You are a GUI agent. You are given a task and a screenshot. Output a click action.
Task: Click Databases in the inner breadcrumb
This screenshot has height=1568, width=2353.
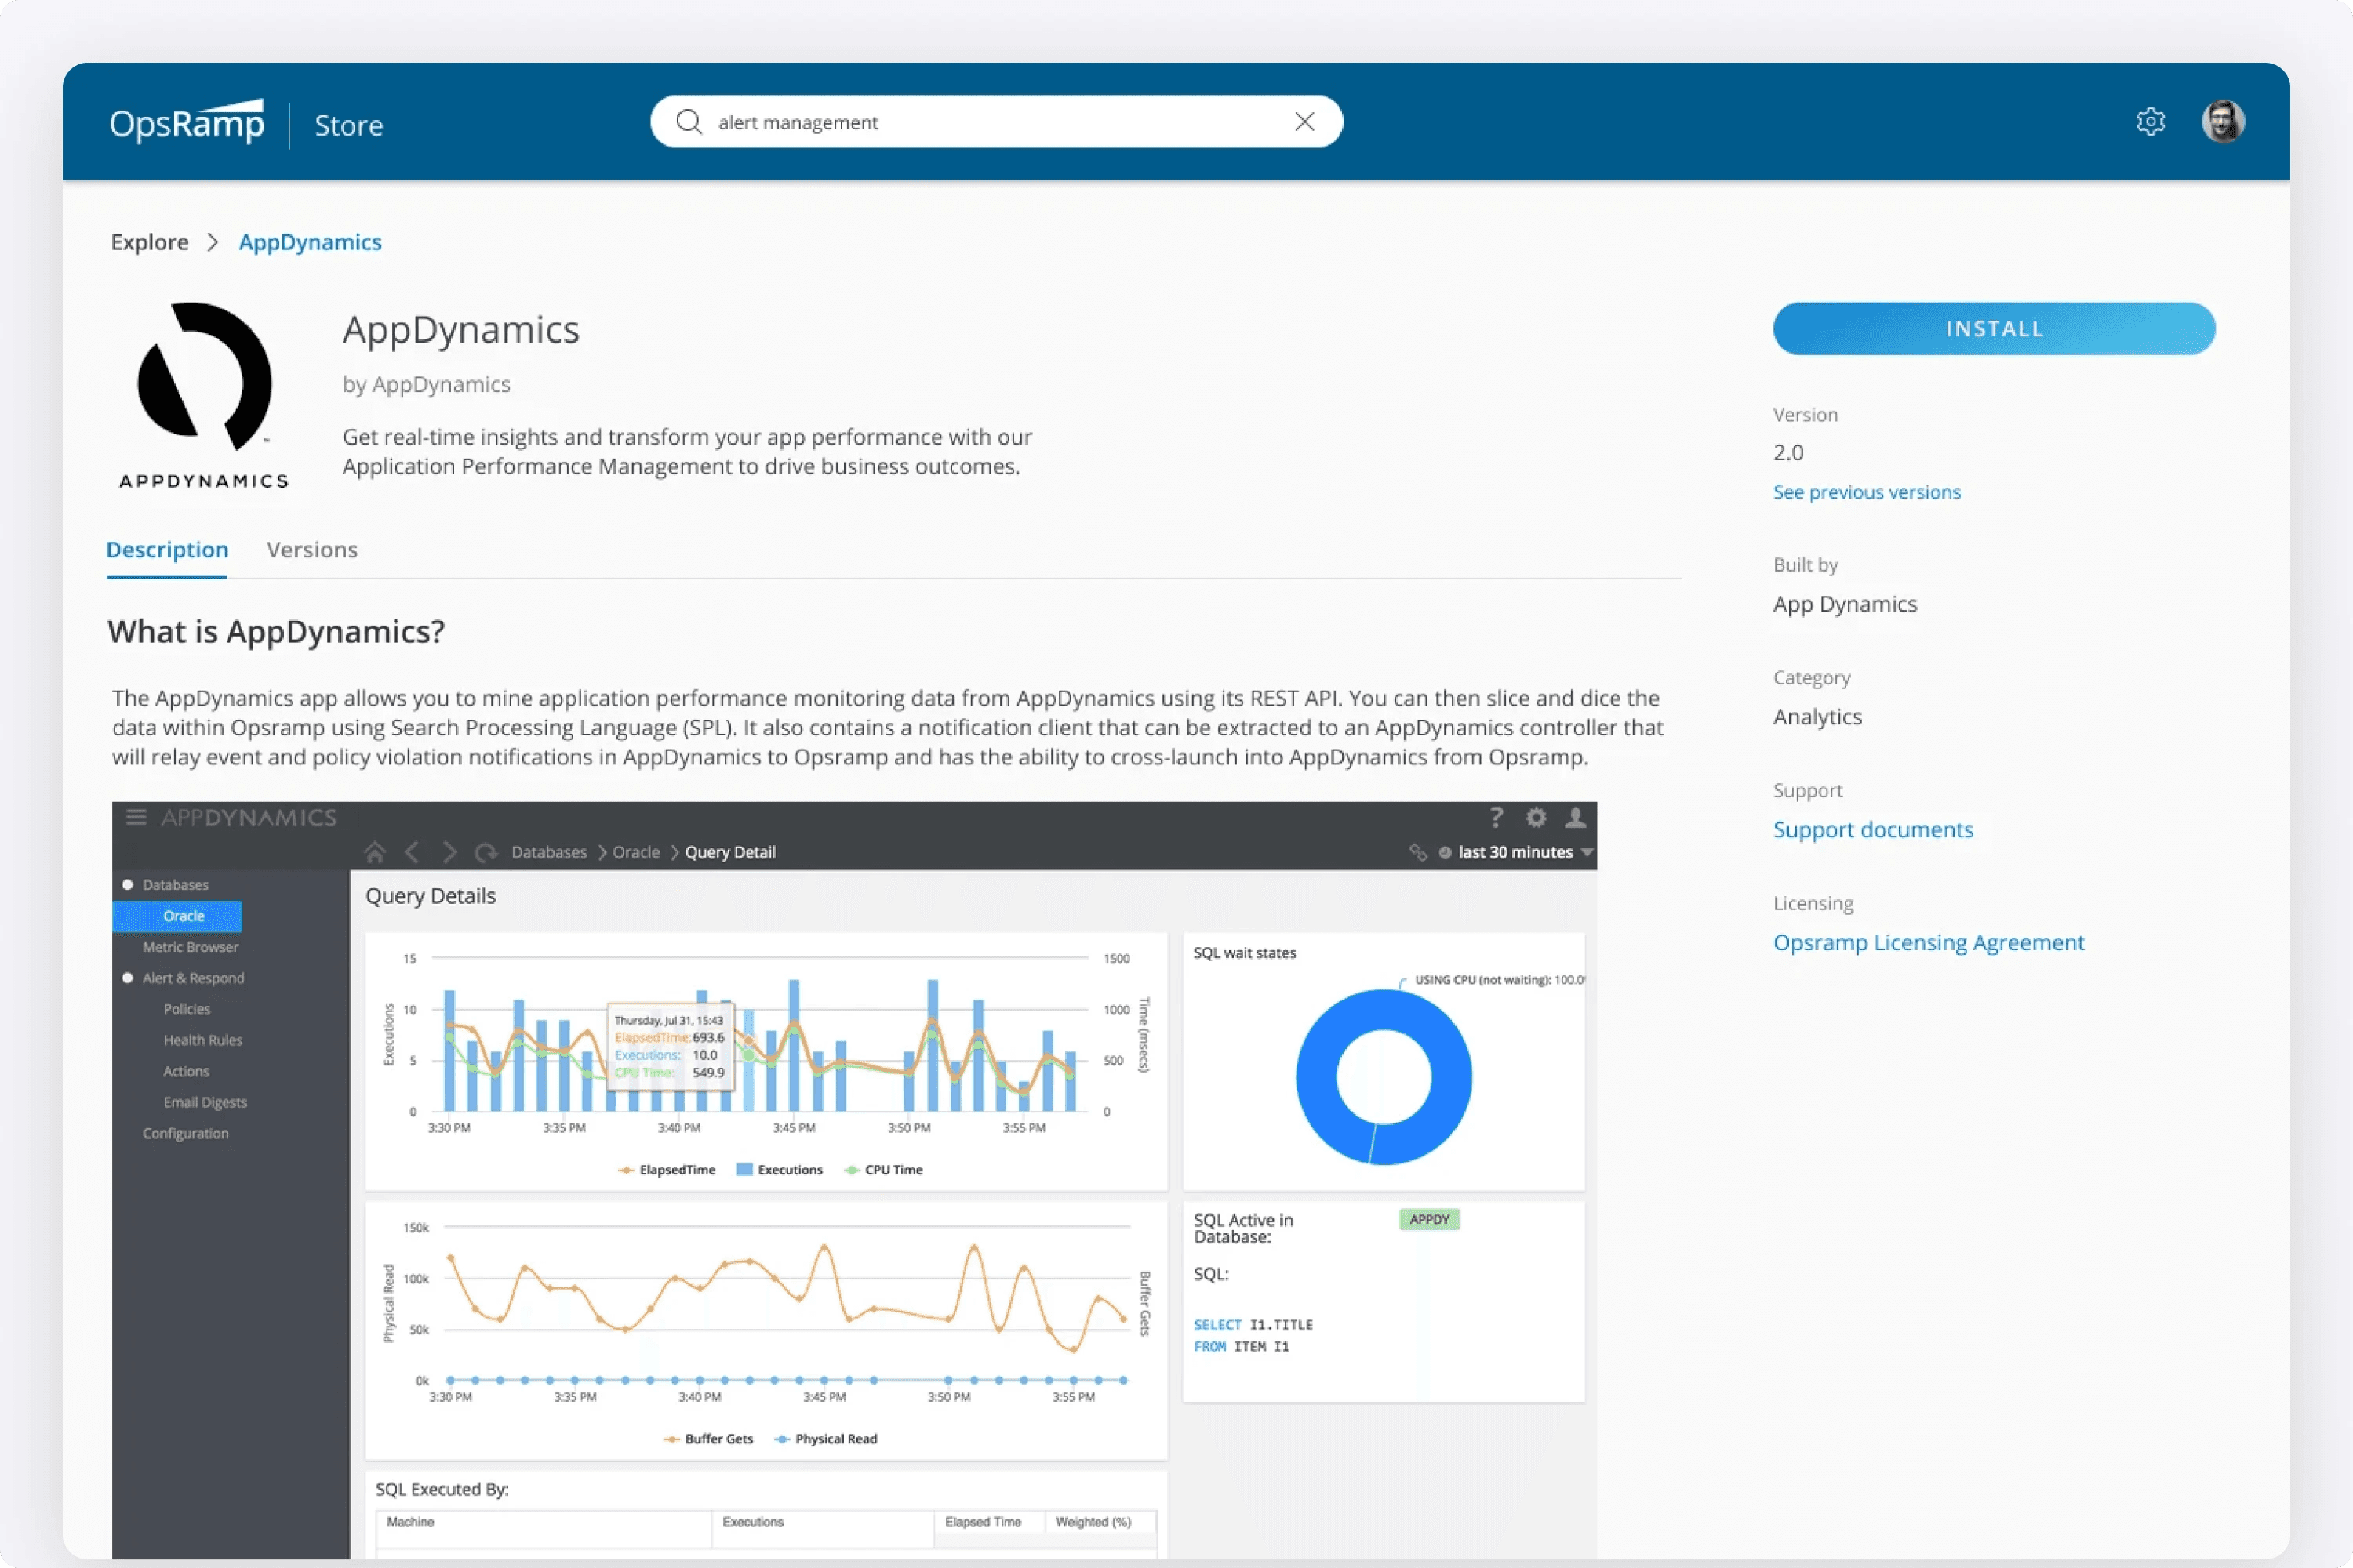(x=549, y=852)
